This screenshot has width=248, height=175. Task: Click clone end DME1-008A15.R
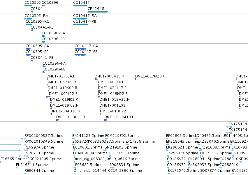tap(110, 76)
